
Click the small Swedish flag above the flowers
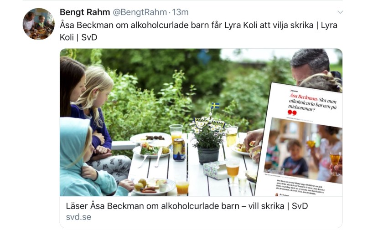tap(215, 105)
